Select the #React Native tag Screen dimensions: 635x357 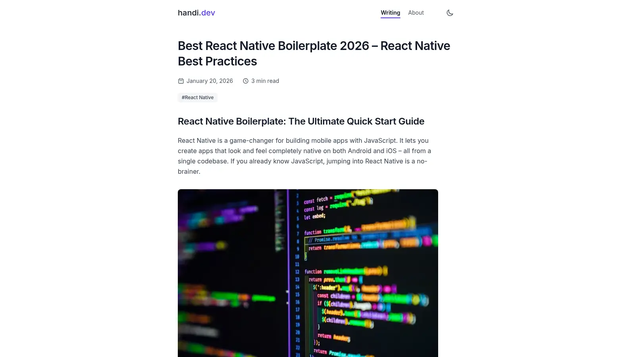[198, 98]
